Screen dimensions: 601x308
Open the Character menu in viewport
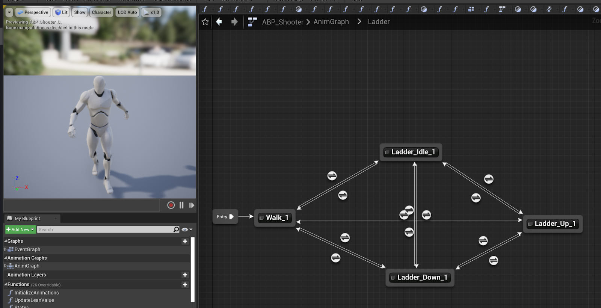tap(101, 12)
